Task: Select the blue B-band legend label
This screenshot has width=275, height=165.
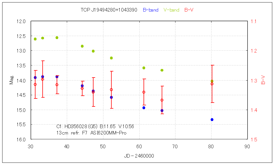Action: (x=150, y=10)
